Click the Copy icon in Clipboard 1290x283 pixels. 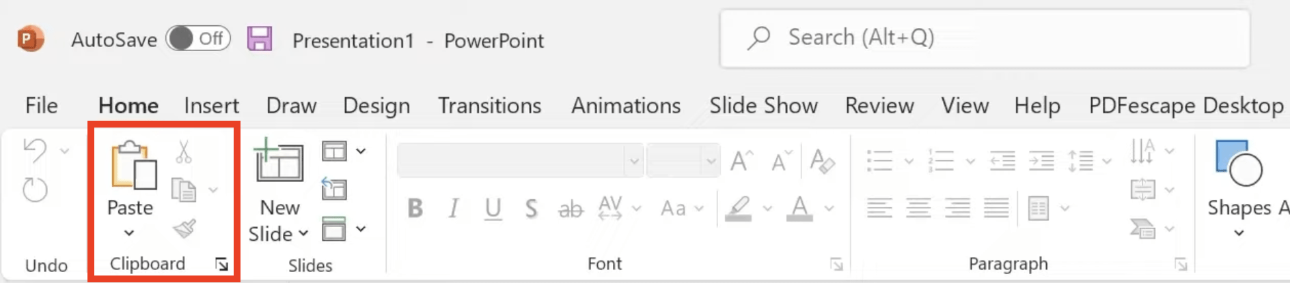(x=183, y=190)
